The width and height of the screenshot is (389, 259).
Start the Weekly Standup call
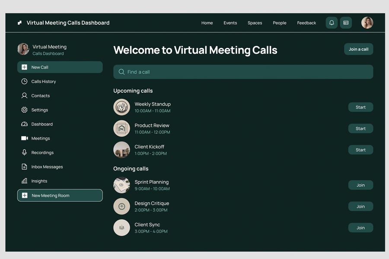pos(360,107)
